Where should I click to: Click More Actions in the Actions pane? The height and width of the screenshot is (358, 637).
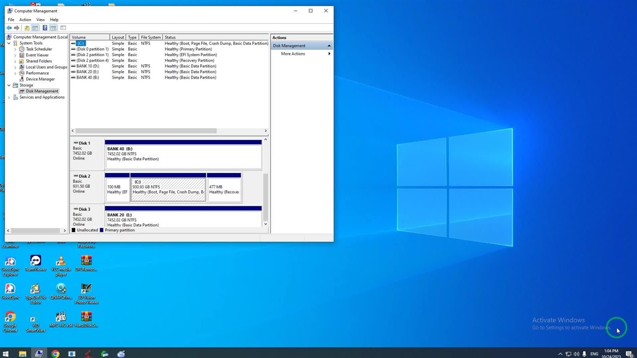pos(293,54)
